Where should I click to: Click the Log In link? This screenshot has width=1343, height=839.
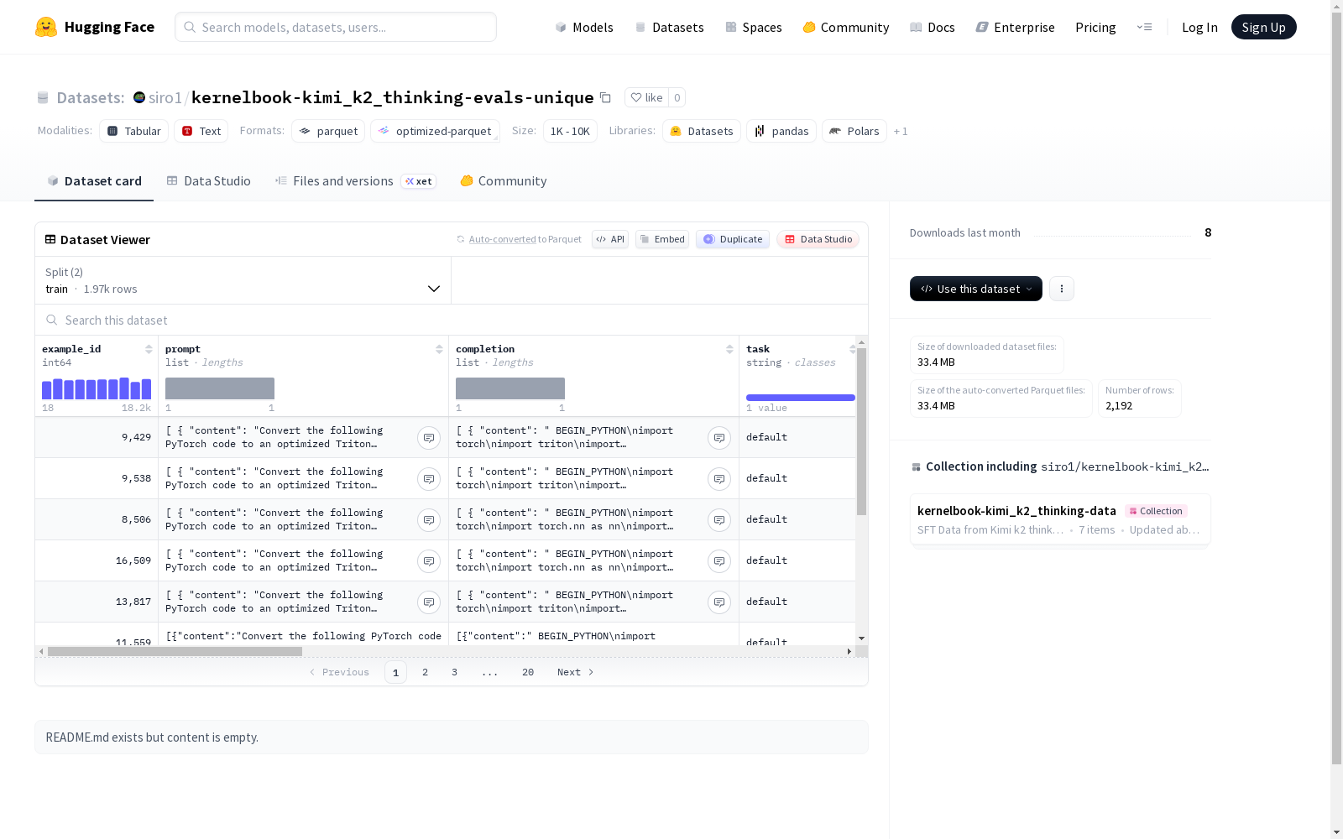point(1199,27)
